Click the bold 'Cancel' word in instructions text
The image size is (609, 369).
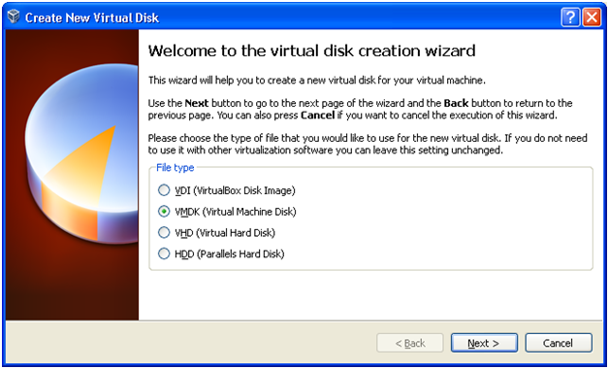tap(317, 116)
